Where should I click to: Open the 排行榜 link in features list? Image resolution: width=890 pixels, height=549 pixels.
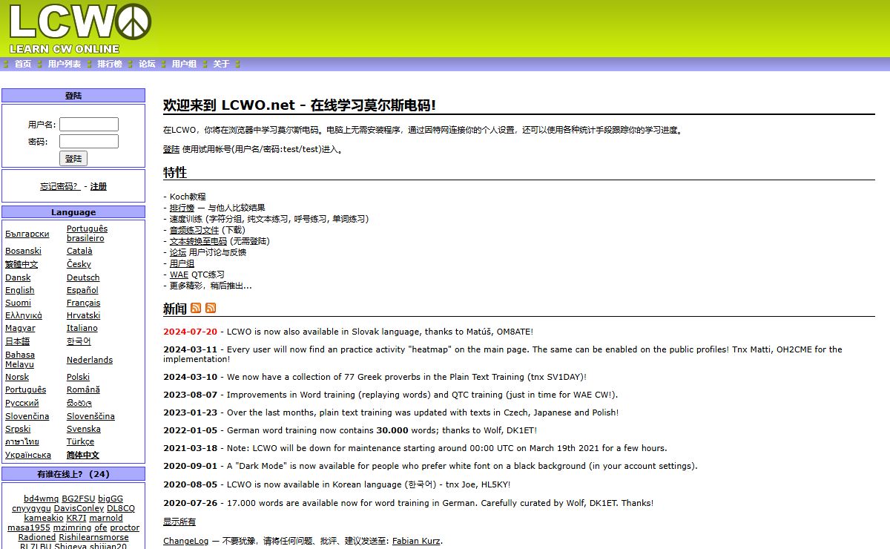coord(182,208)
